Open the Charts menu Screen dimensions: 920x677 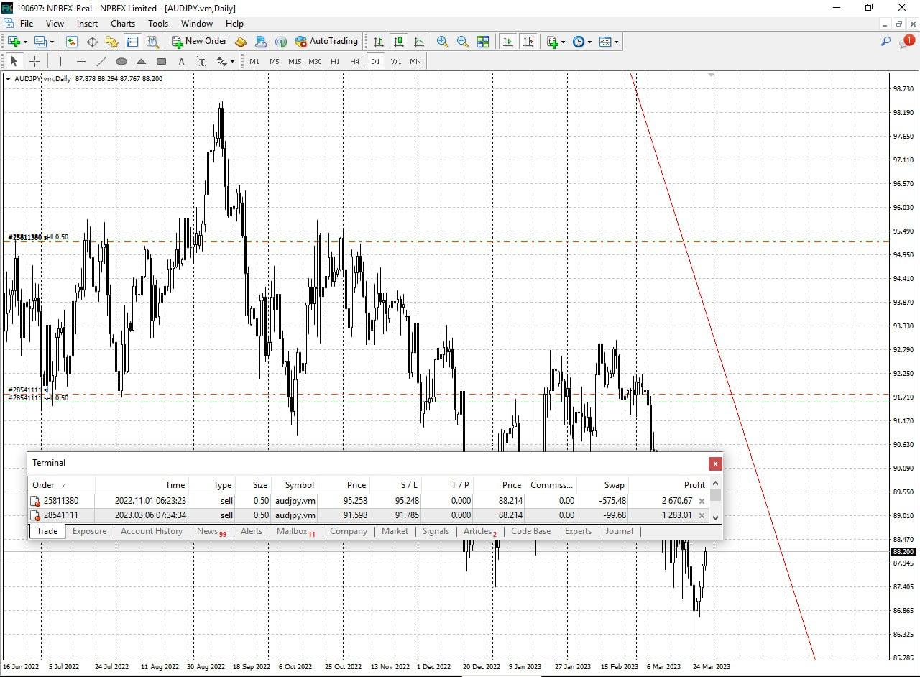click(x=123, y=24)
